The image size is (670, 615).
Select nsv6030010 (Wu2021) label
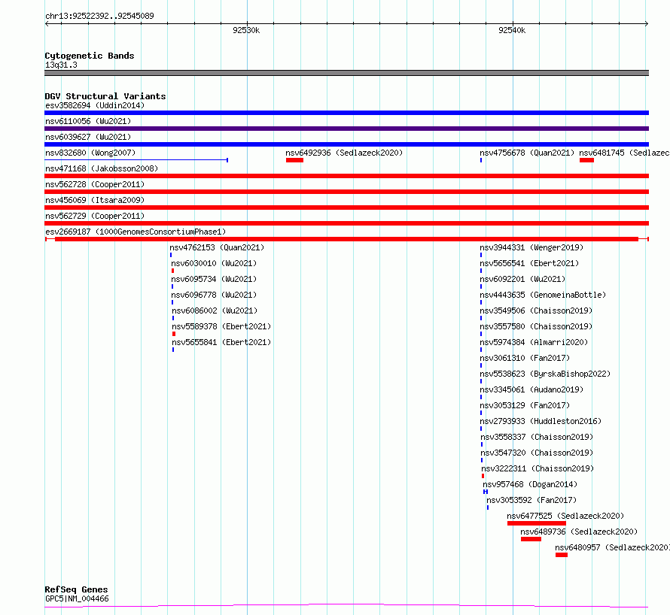point(214,263)
